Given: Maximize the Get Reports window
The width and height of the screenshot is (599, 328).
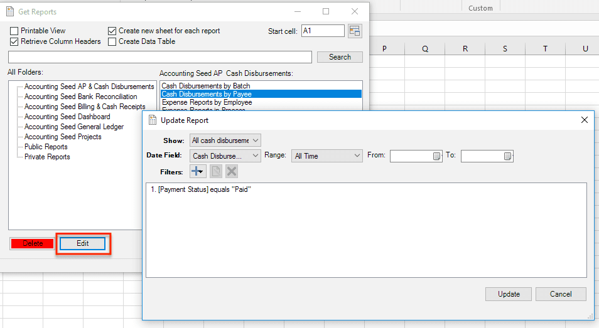Looking at the screenshot, I should (x=326, y=11).
